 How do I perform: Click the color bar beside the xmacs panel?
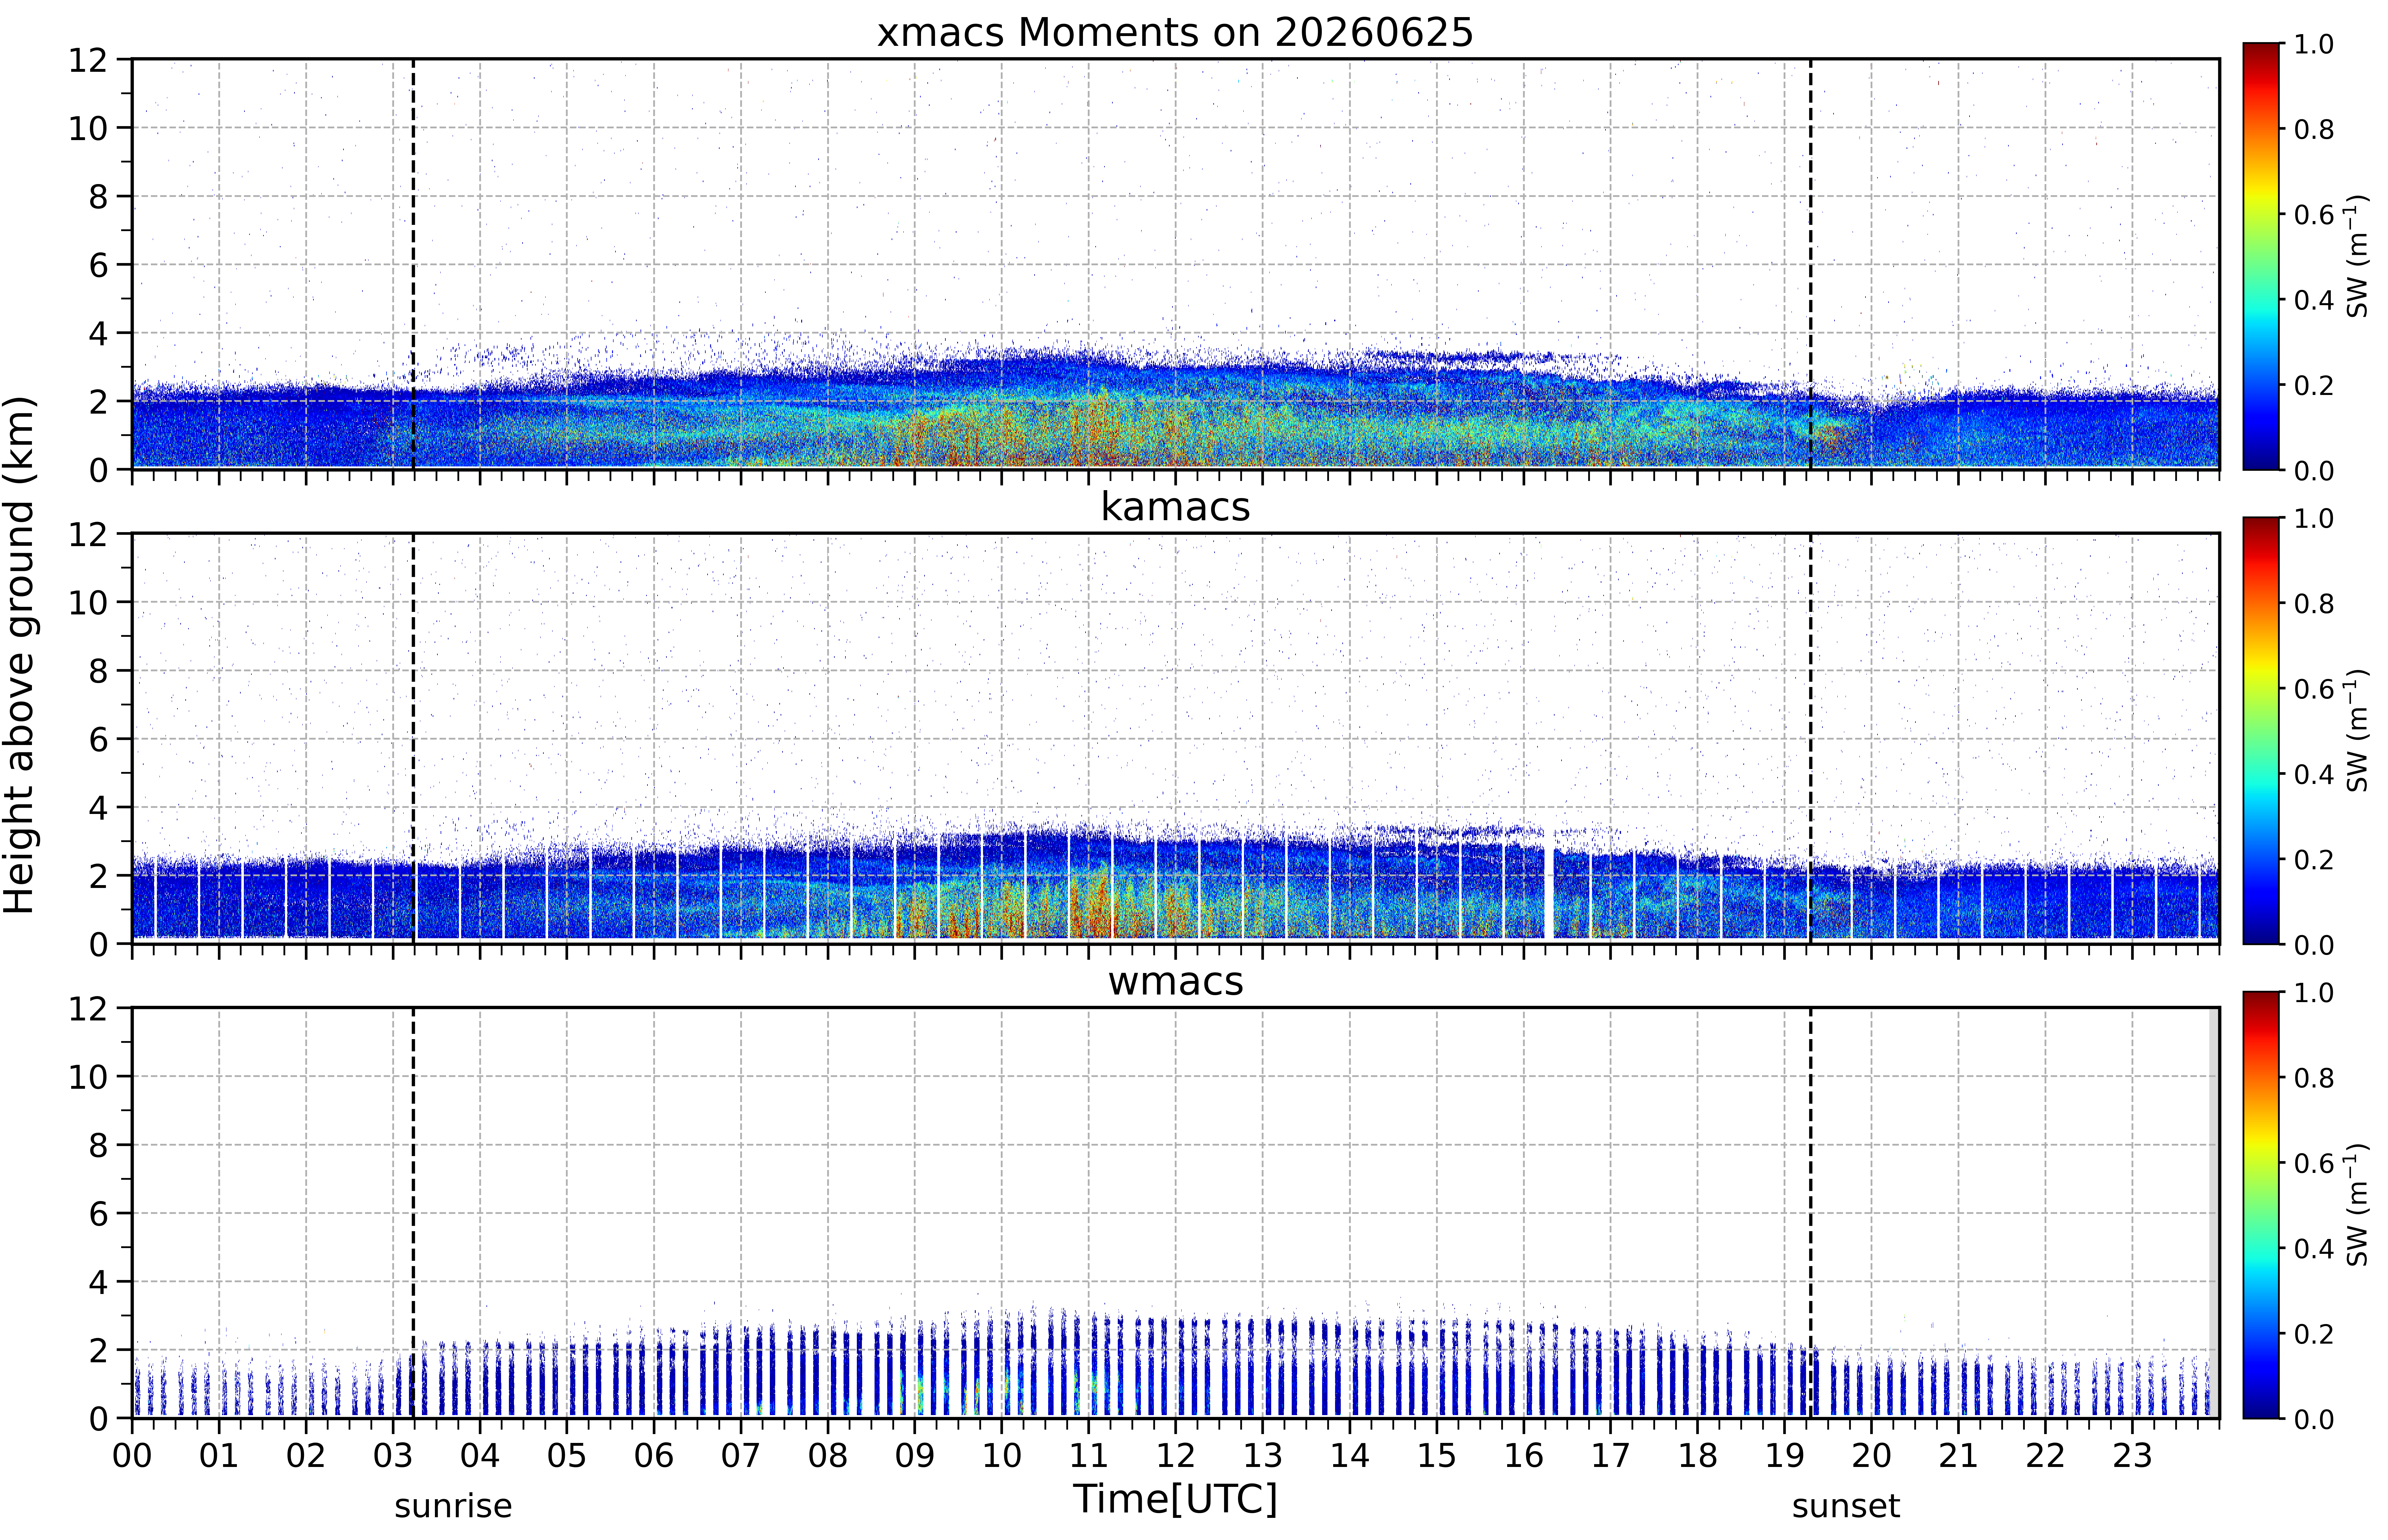tap(2261, 256)
